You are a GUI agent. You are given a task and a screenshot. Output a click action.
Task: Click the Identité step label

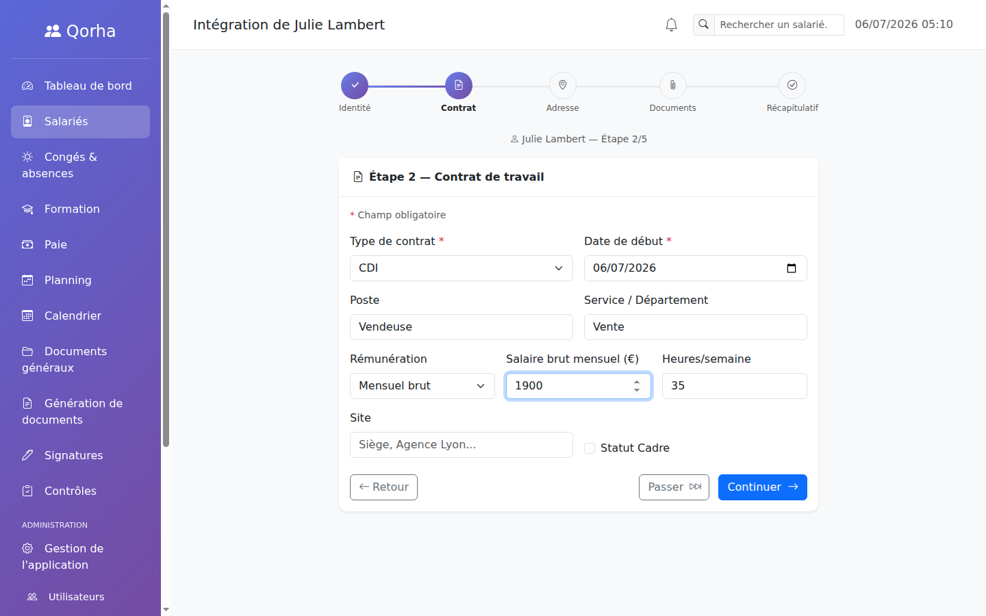point(355,108)
